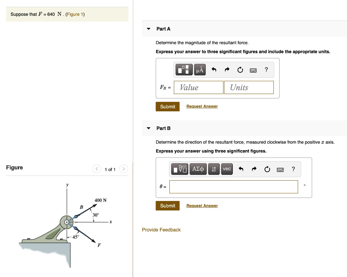The width and height of the screenshot is (347, 277).
Task: Undo your last entry in Part A
Action: [x=213, y=70]
